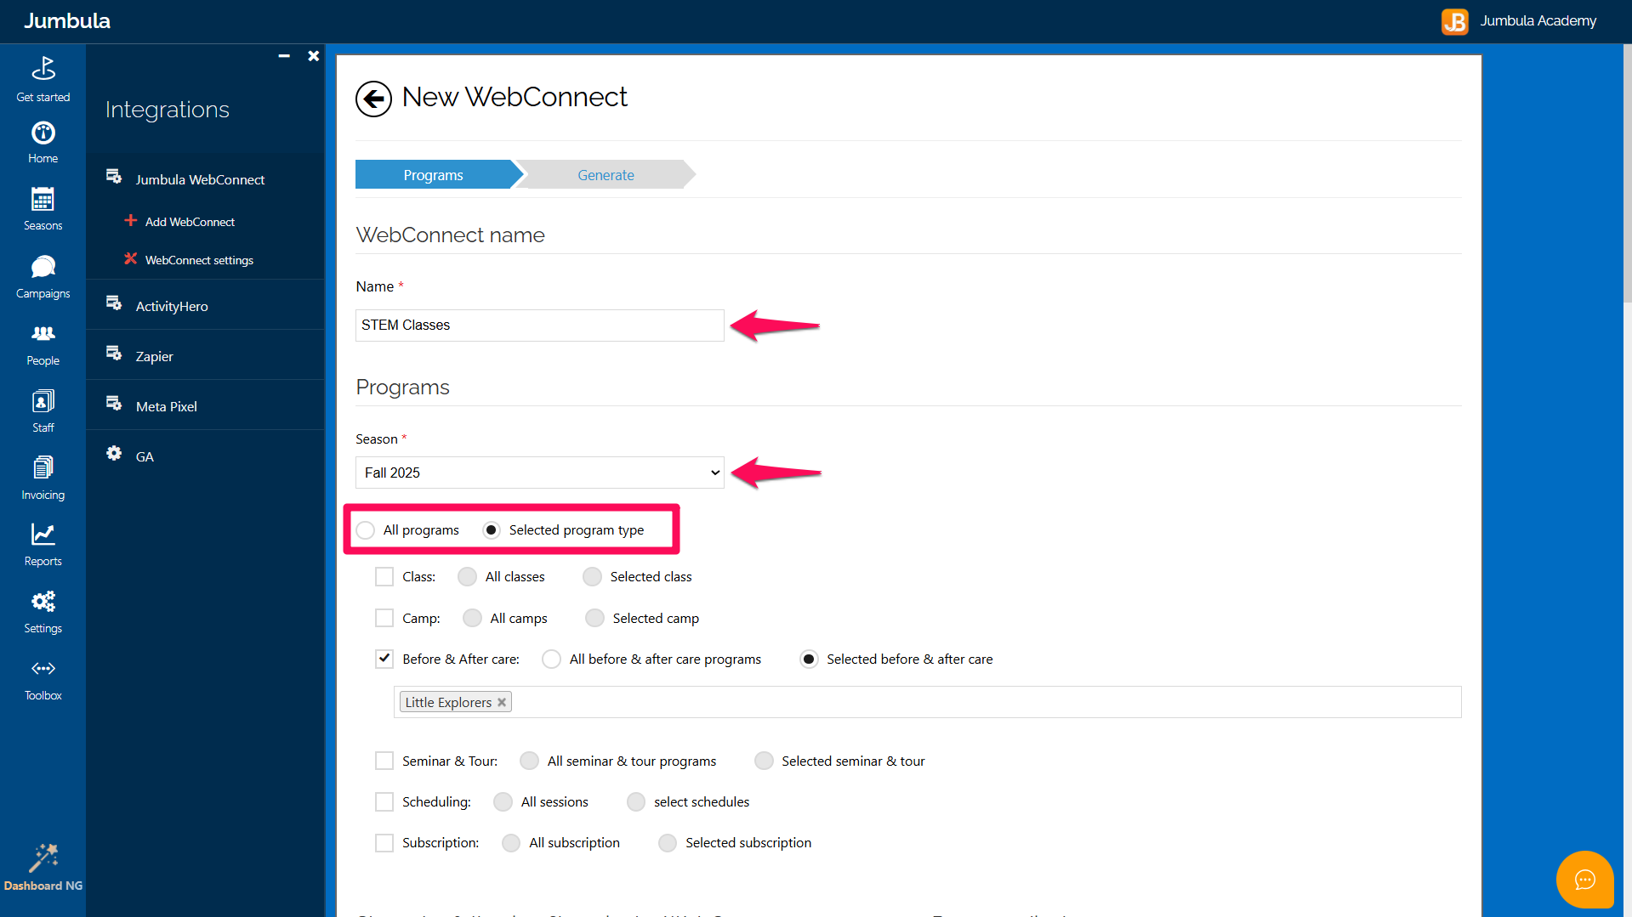Select the select schedules radio button
The image size is (1632, 917).
(x=636, y=801)
